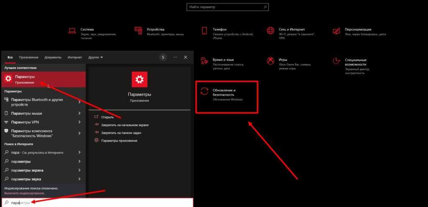Open Сеть и Интернет globe icon
The image size is (428, 207).
[270, 30]
